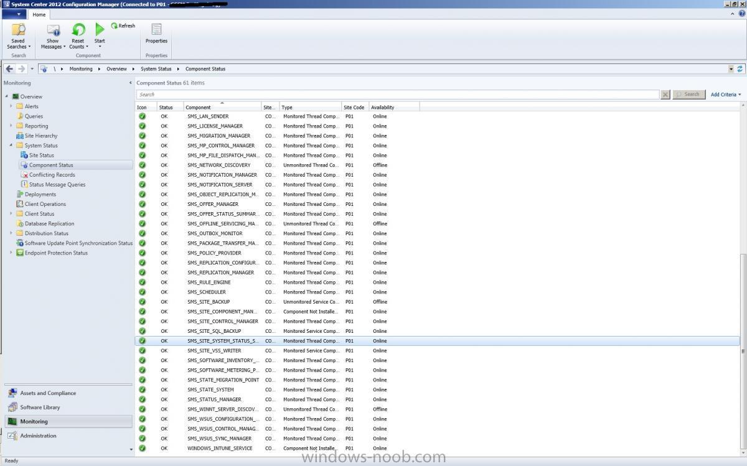Screen dimensions: 747x466
Task: Click into the Search input field
Action: click(x=398, y=95)
